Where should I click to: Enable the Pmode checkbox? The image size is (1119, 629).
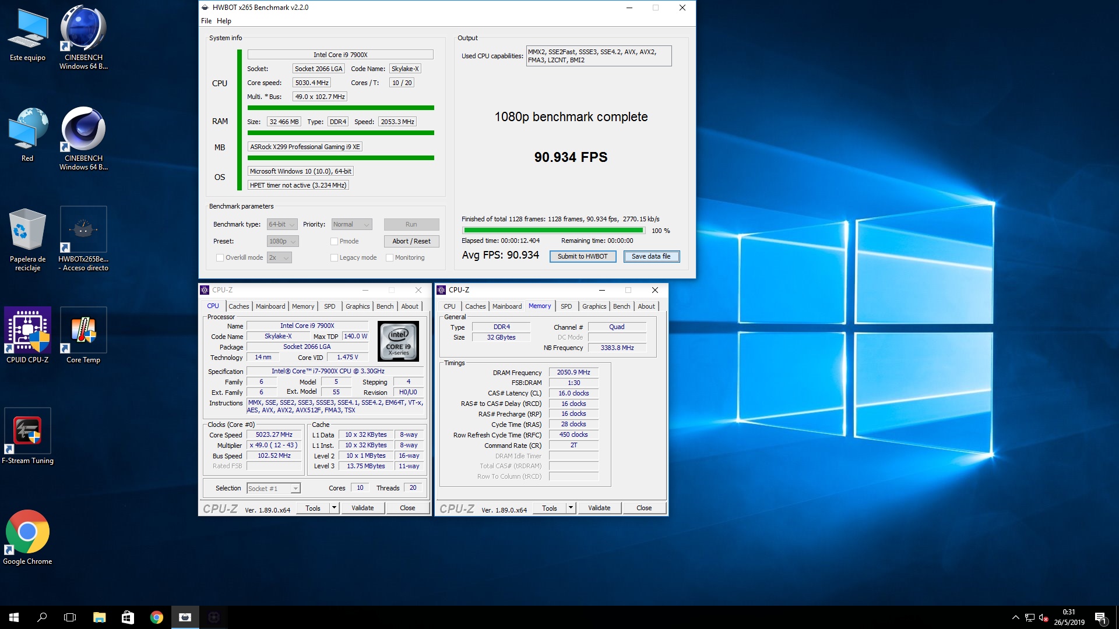(x=334, y=241)
